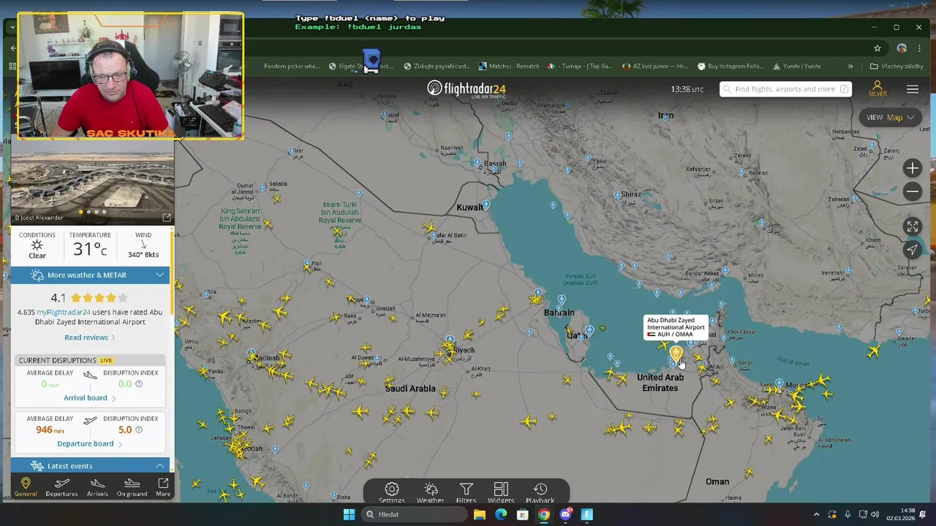Center map on my location arrow

[912, 250]
